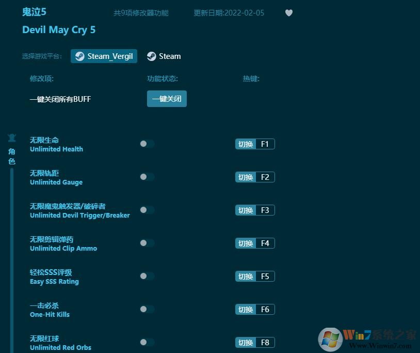
Task: Click 切换 button for F1 hotkey
Action: (246, 144)
